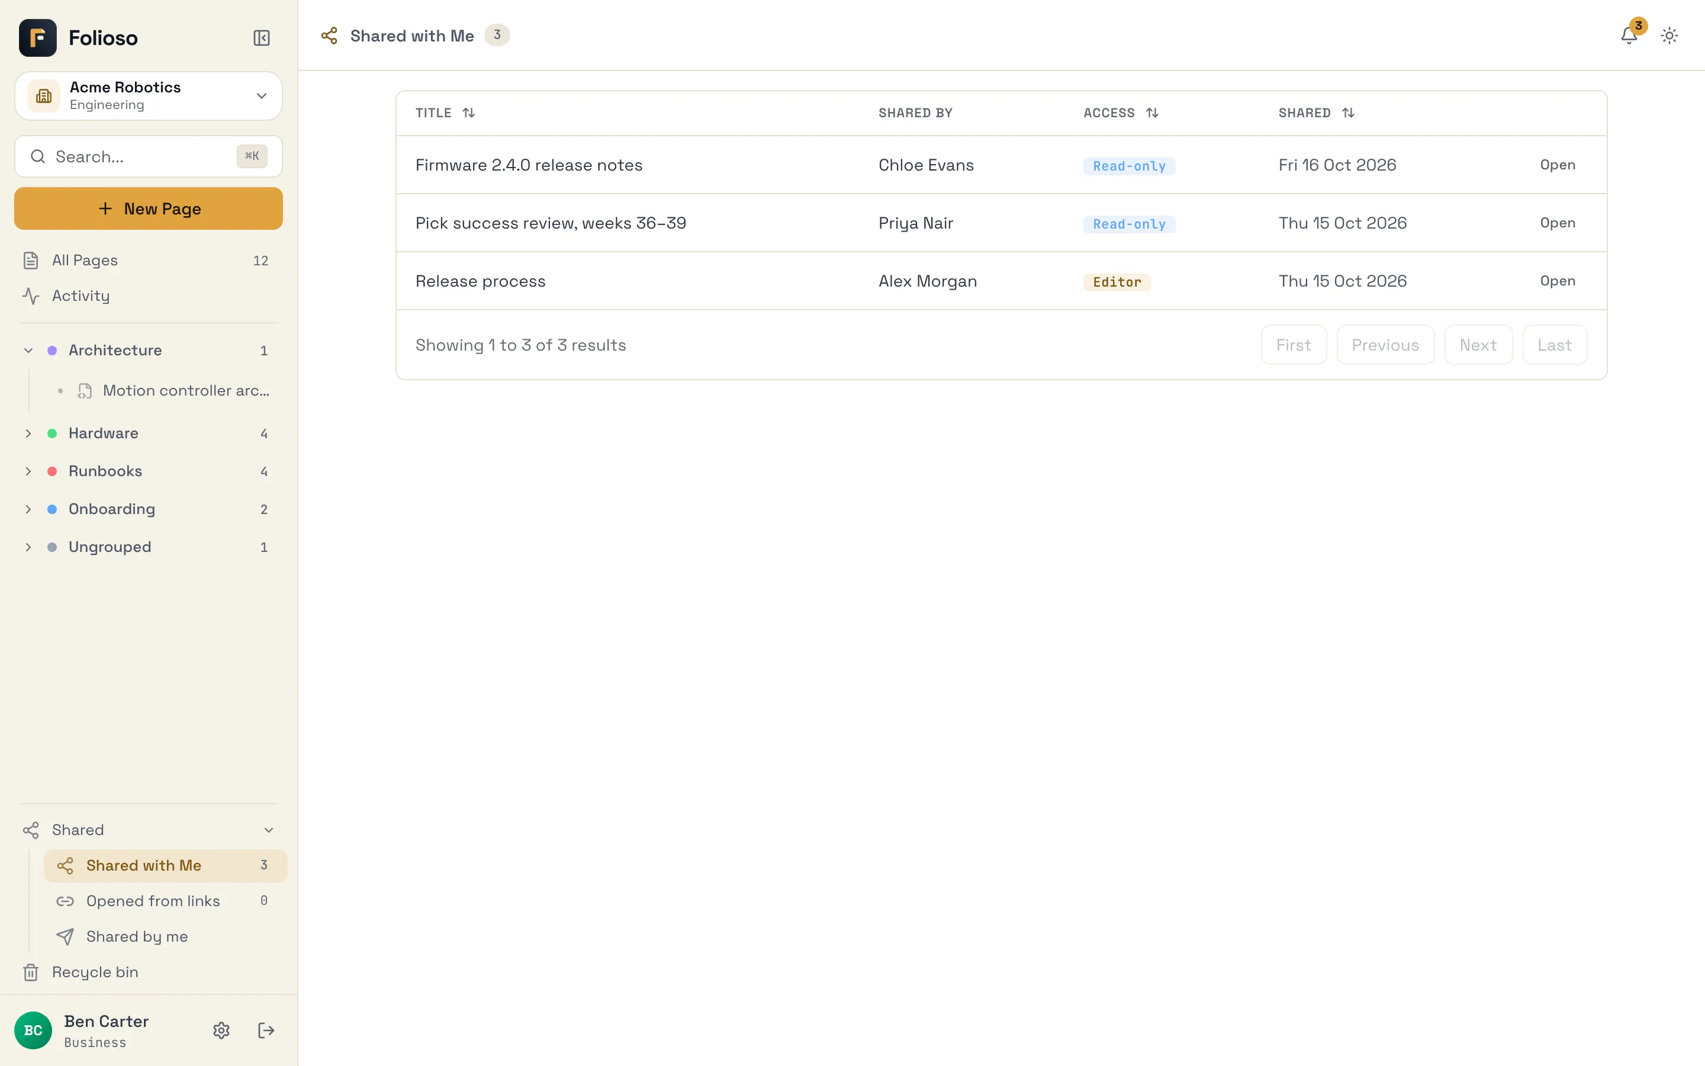Collapse the Shared section chevron
This screenshot has height=1066, width=1705.
click(x=268, y=830)
